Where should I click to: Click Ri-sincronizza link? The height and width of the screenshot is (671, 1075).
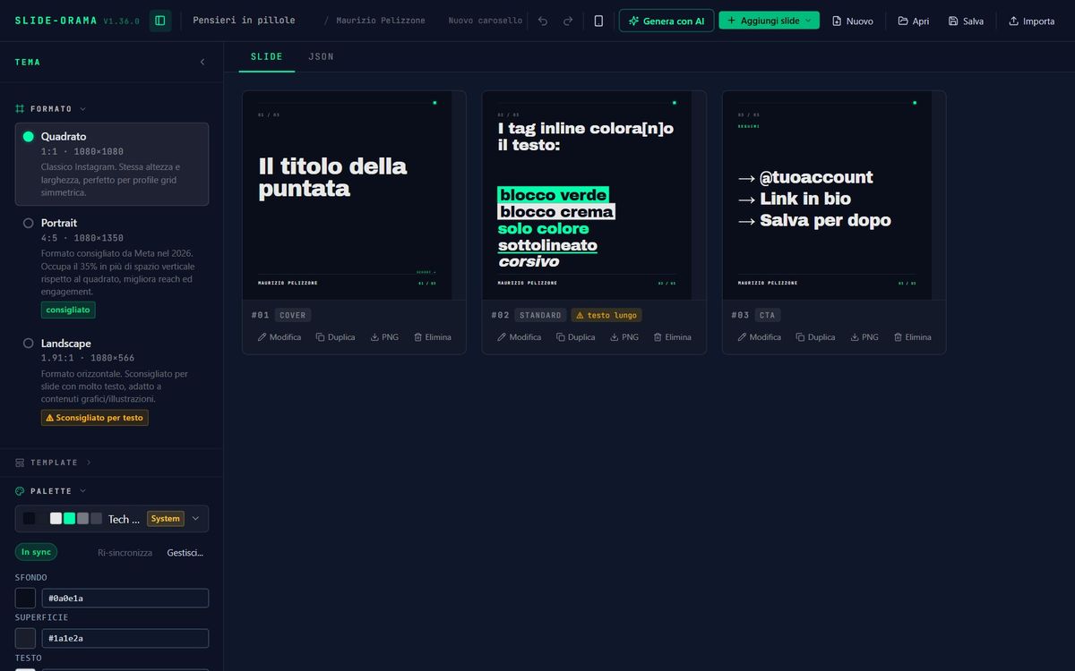[125, 553]
